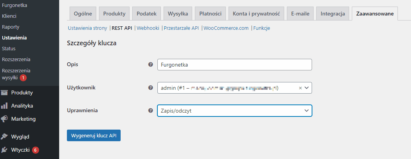Screen dimensions: 411x159
Task: Click Marketing megaphone icon
Action: [5, 119]
